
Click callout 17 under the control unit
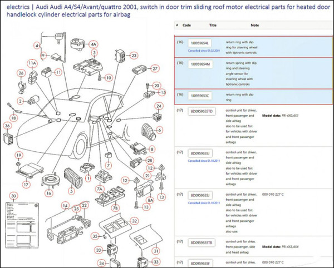[x=25, y=184]
